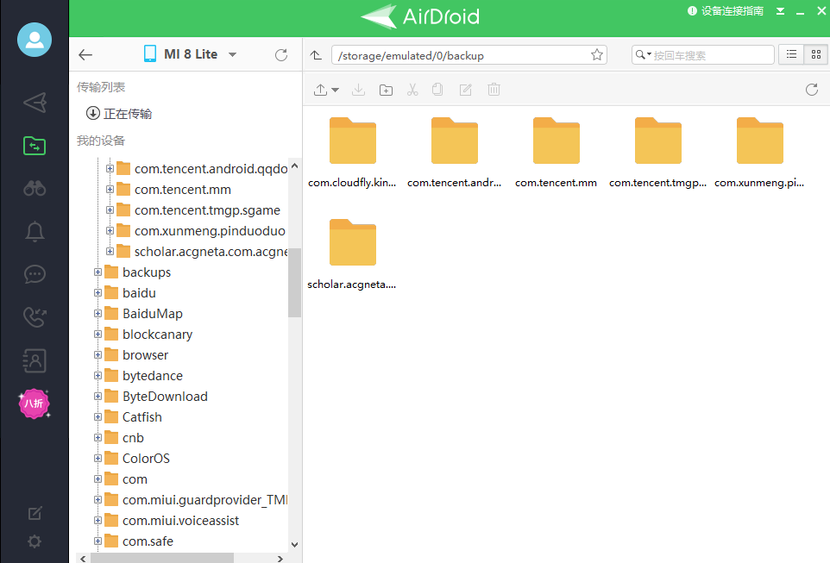
Task: Expand the BaiduMap tree node
Action: (x=98, y=313)
